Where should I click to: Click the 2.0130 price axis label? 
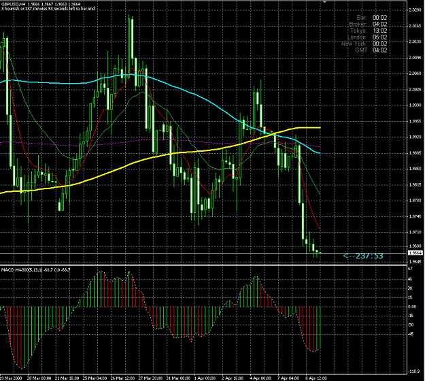415,42
